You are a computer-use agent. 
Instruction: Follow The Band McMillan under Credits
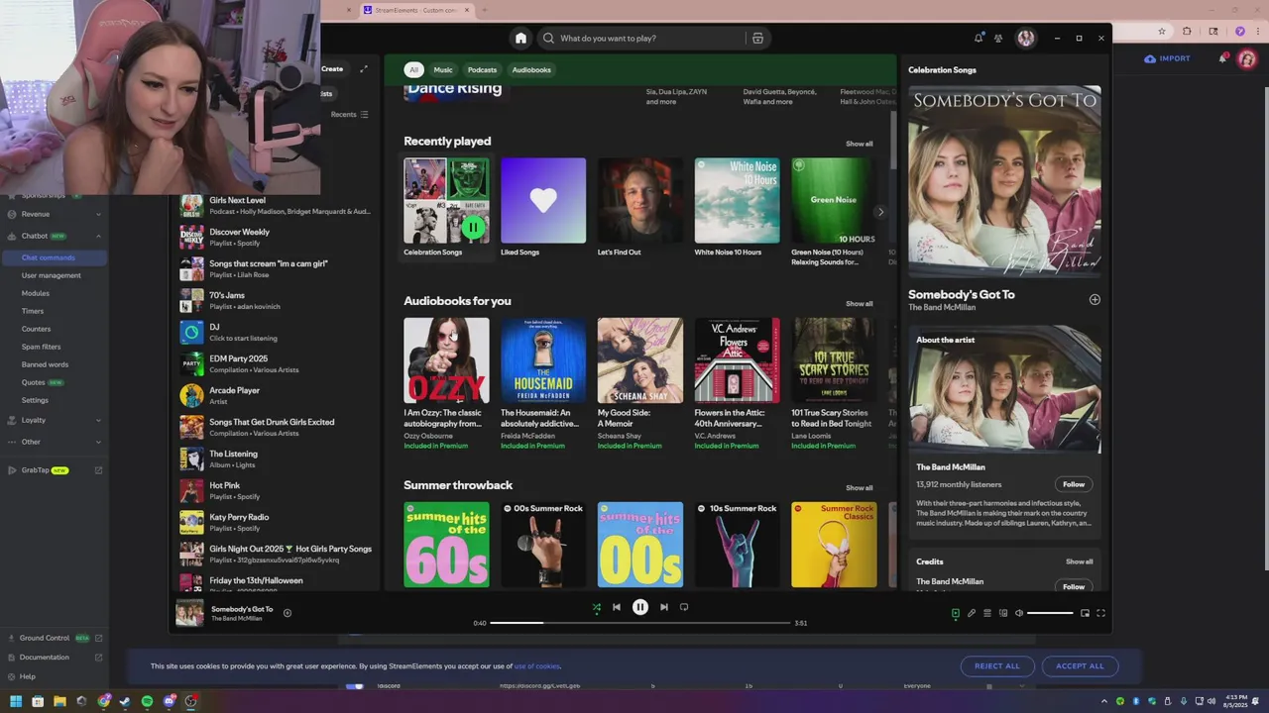pos(1074,586)
